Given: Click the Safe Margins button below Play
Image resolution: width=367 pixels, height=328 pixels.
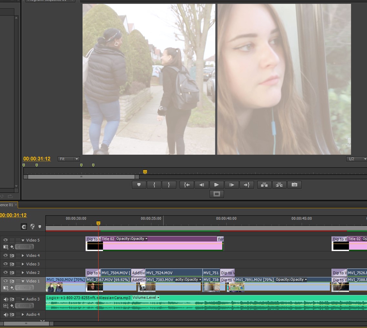Looking at the screenshot, I should point(217,194).
